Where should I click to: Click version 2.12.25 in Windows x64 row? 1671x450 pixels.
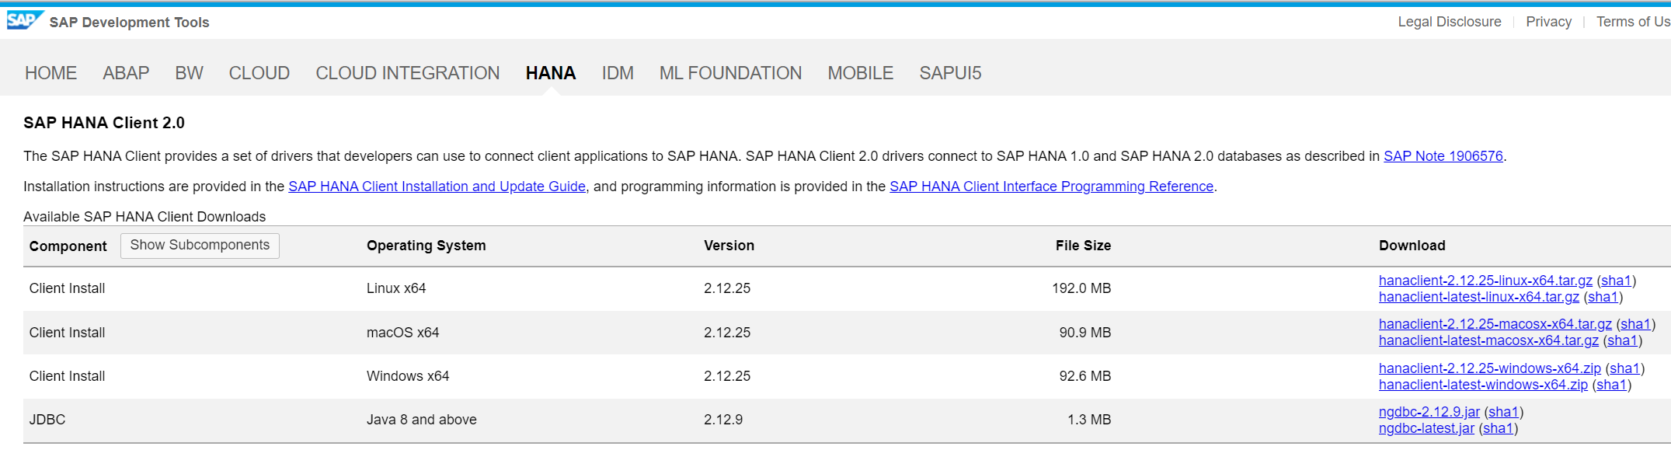tap(727, 376)
